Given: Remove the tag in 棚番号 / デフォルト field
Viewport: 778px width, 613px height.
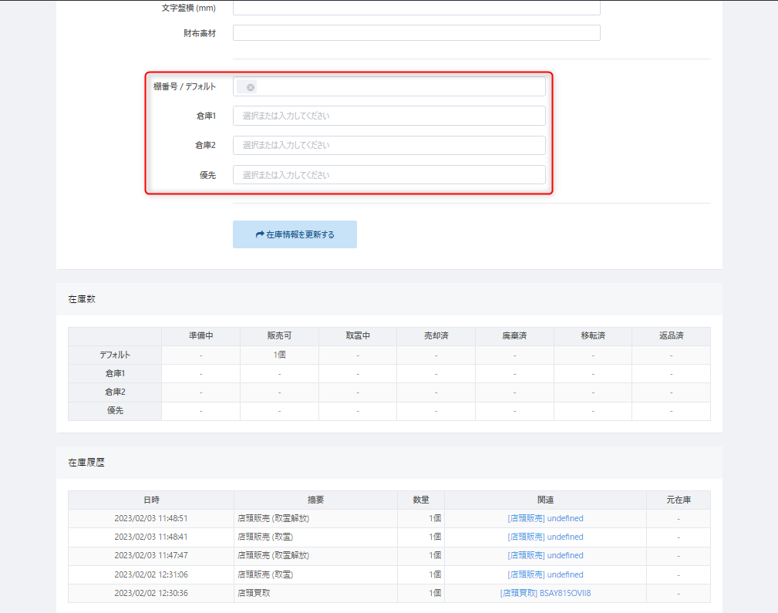Looking at the screenshot, I should click(251, 87).
